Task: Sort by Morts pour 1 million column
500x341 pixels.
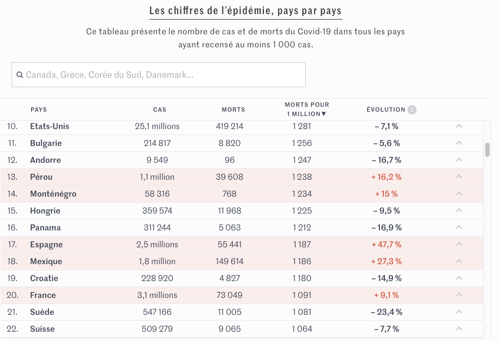Action: (x=306, y=109)
